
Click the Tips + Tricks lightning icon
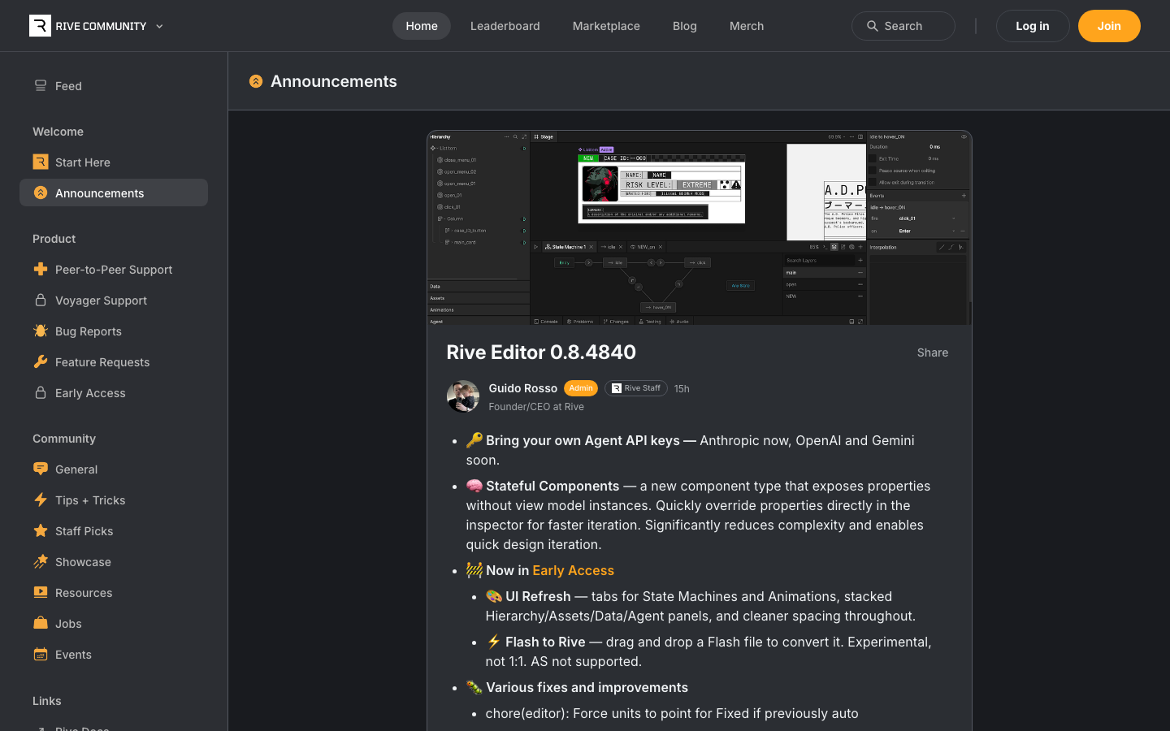(x=41, y=500)
